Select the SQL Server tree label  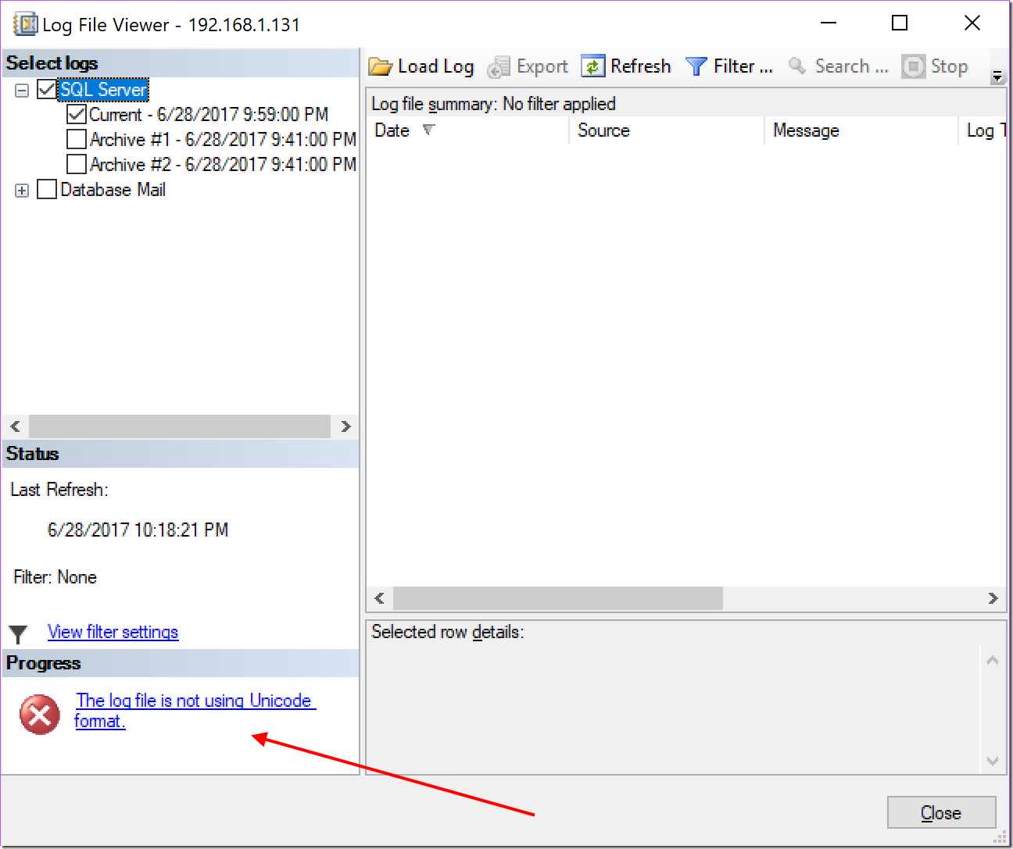[x=103, y=89]
